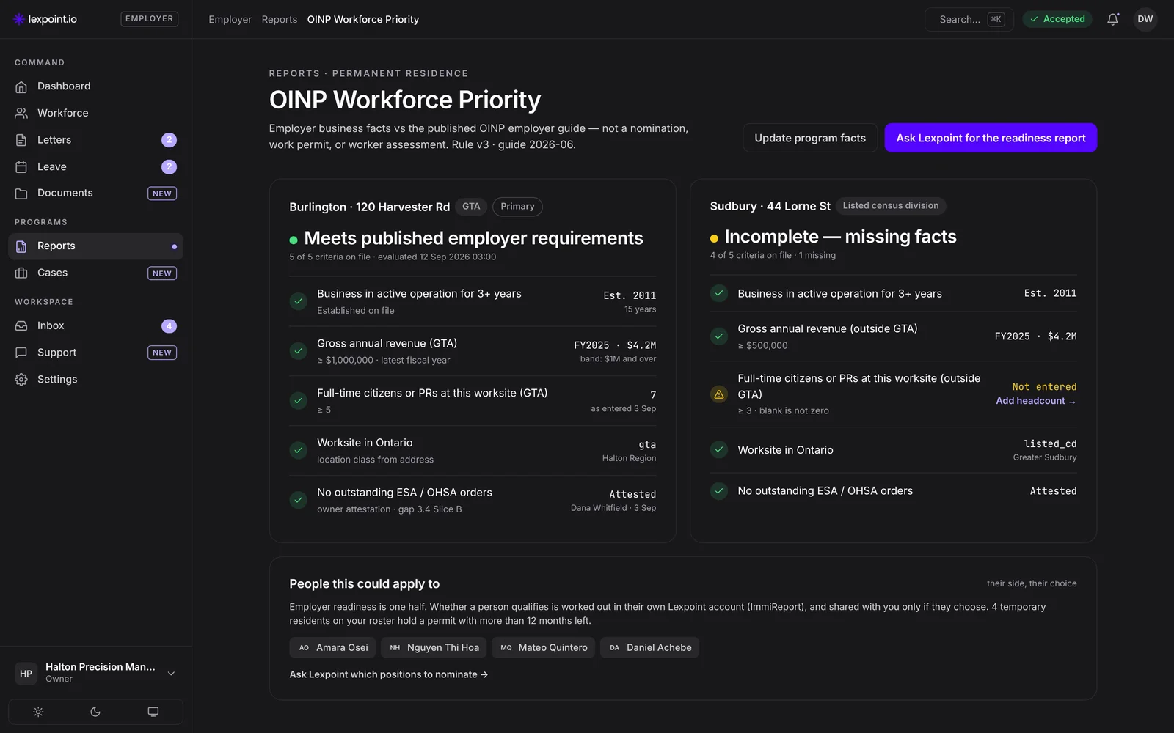Switch to light theme sun icon
Image resolution: width=1174 pixels, height=733 pixels.
pos(38,712)
